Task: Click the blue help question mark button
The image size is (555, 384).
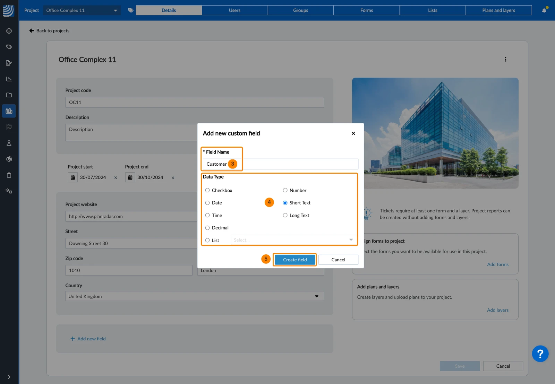Action: tap(540, 354)
